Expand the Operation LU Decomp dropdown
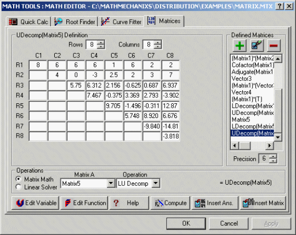 coord(156,183)
